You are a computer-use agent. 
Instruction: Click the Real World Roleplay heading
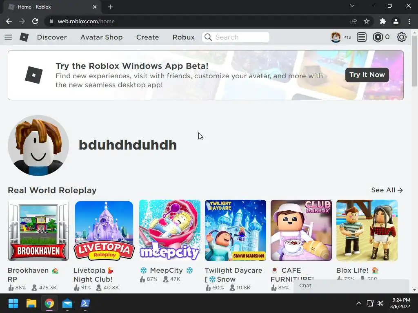click(52, 190)
